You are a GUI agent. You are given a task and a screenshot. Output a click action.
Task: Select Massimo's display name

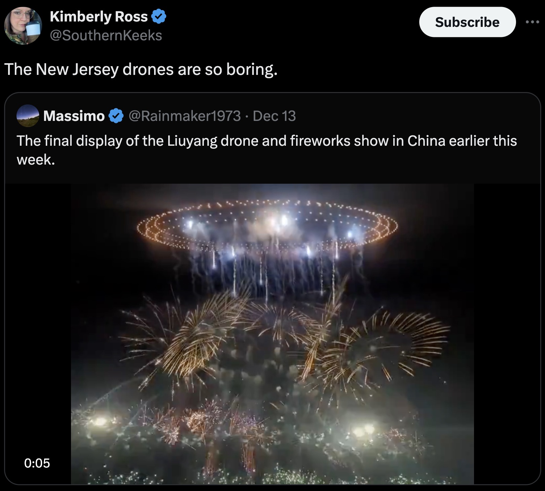pos(73,116)
